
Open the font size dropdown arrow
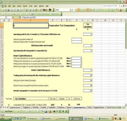pos(75,10)
